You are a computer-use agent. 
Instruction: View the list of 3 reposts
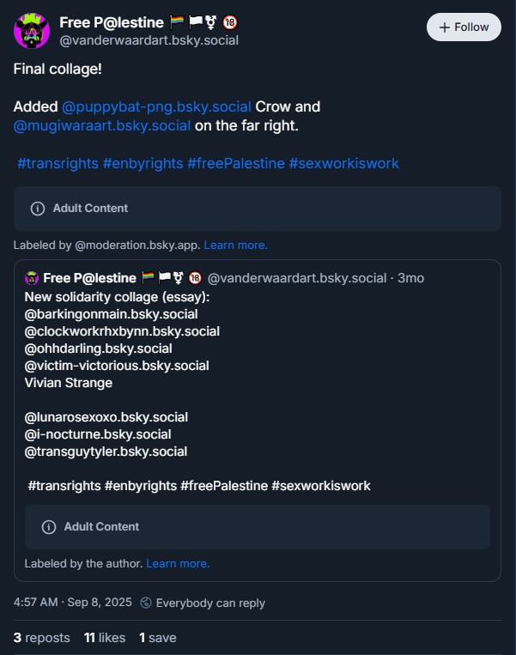(x=42, y=638)
